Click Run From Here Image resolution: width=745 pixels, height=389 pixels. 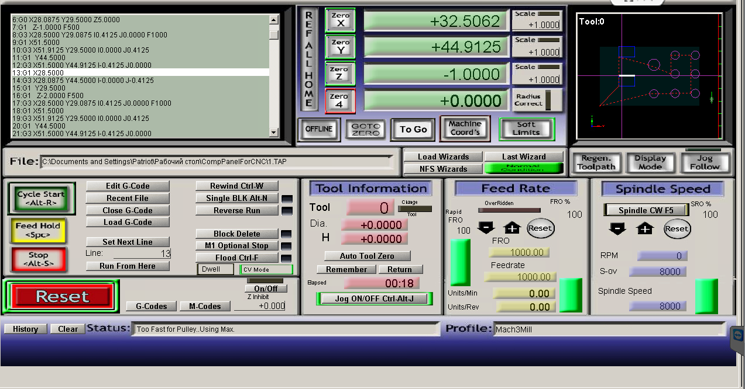coord(128,266)
